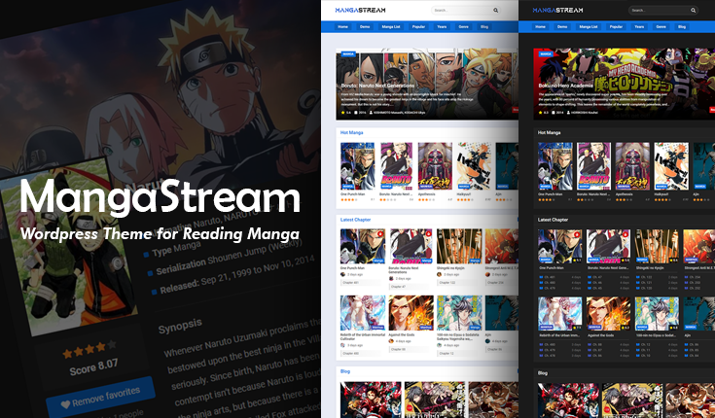715x418 pixels.
Task: Click the author person icon on the Boruto banner
Action: coord(371,112)
